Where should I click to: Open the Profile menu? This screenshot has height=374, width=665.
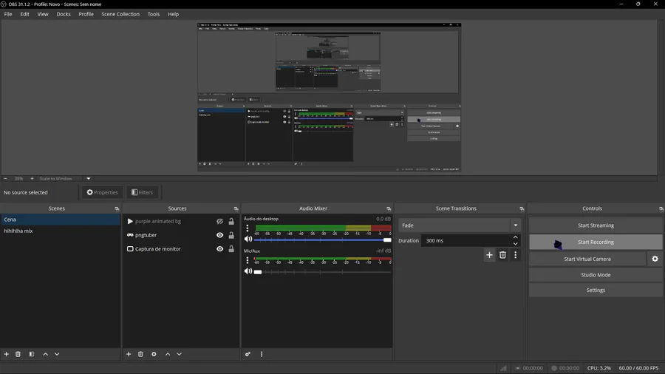point(86,14)
